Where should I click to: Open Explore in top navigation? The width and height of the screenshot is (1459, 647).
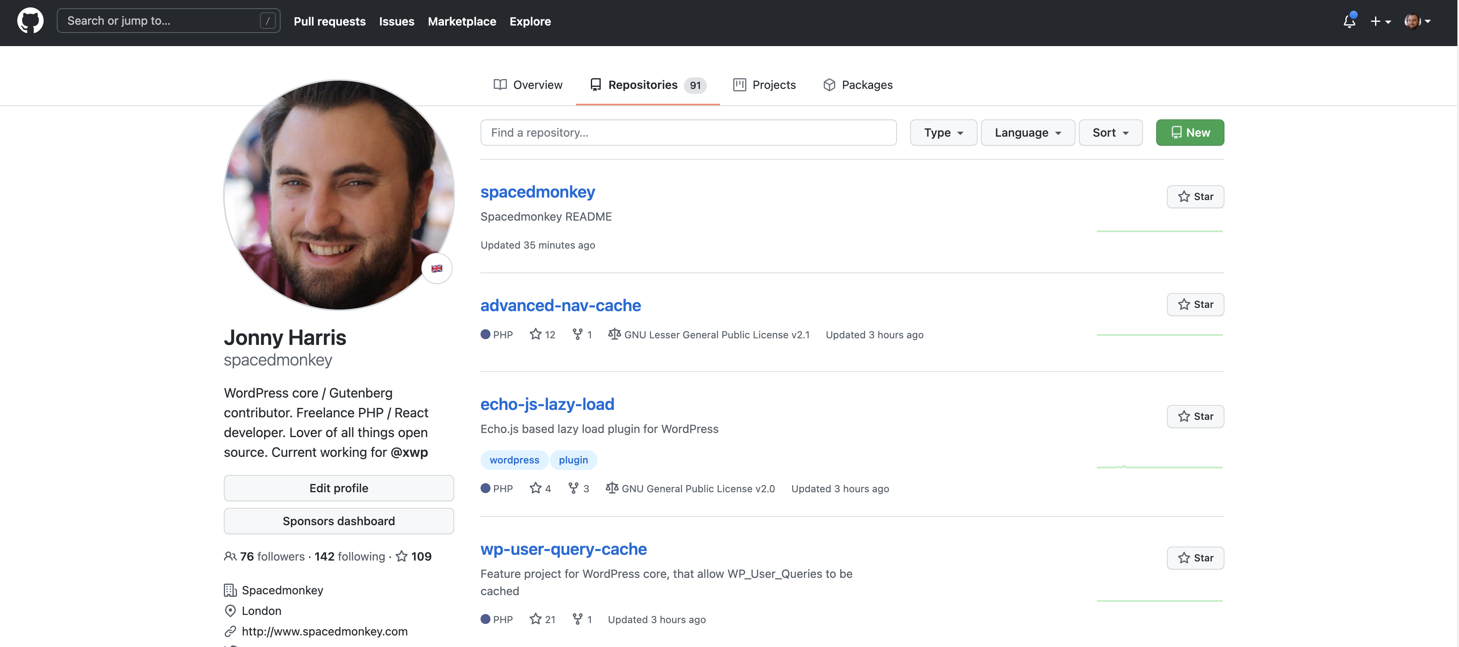530,21
